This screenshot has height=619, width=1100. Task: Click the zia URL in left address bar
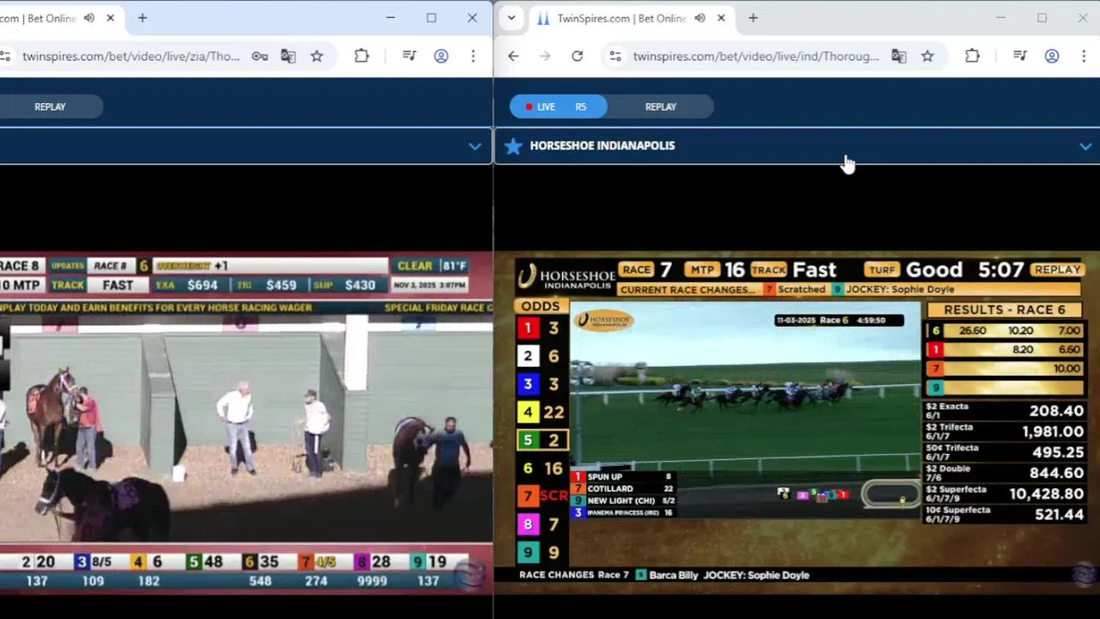coord(131,56)
